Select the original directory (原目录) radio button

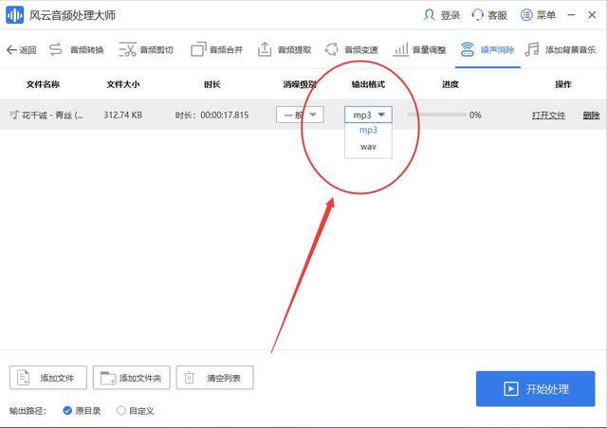(x=67, y=410)
